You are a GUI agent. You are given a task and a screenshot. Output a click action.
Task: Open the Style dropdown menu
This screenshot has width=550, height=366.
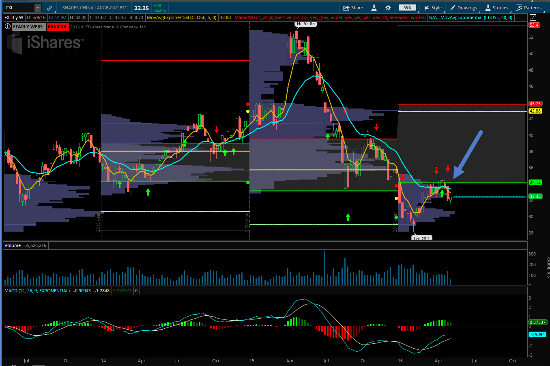click(433, 8)
